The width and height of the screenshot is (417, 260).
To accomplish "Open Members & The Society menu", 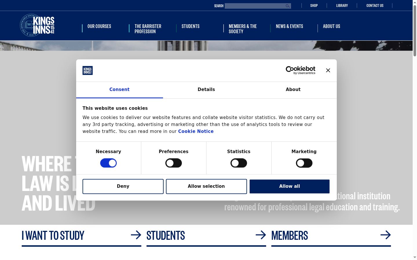I will pos(243,29).
